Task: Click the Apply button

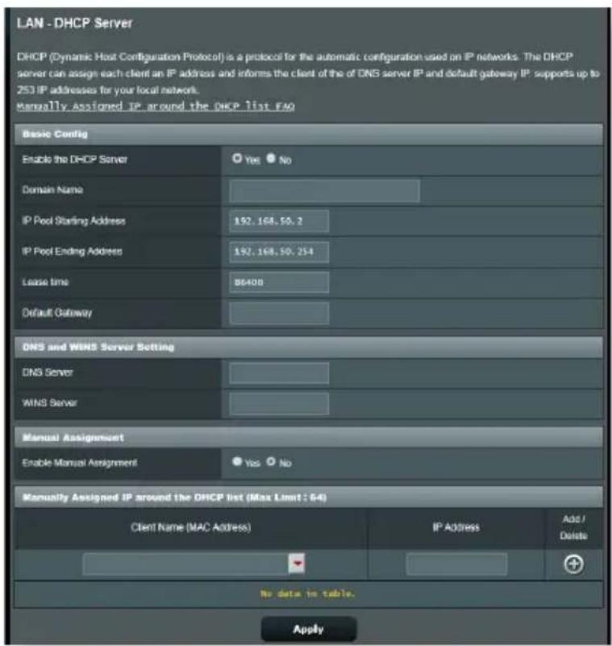Action: 309,629
